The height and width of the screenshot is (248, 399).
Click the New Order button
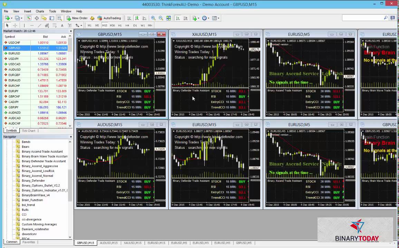[77, 18]
